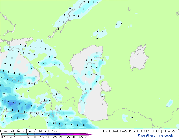Image resolution: width=179 pixels, height=138 pixels.
Task: Click the "35" legend label
Action: [x=68, y=137]
